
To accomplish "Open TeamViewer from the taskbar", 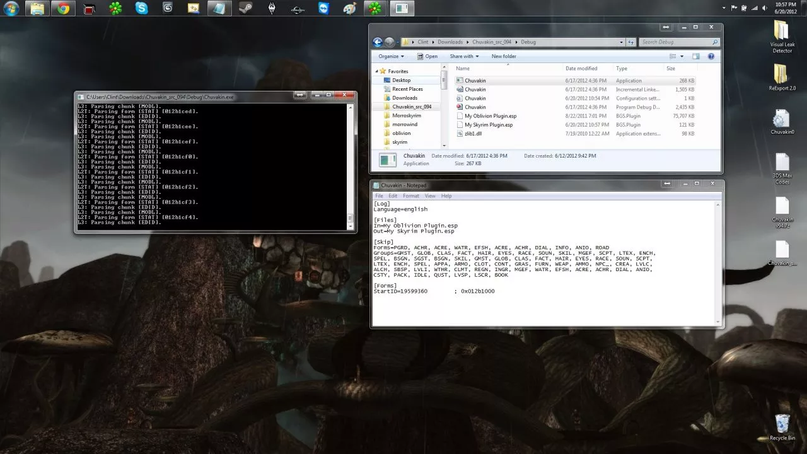I will [323, 8].
